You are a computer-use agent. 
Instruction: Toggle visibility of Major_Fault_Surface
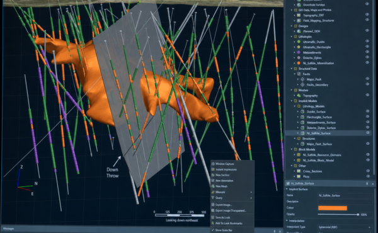(368, 144)
